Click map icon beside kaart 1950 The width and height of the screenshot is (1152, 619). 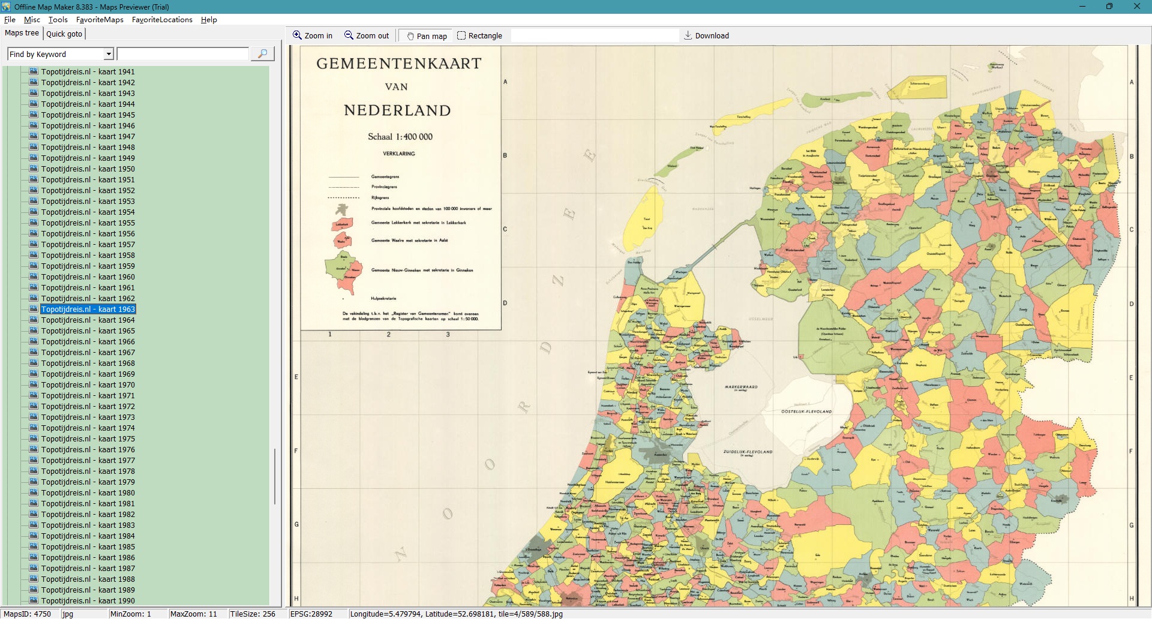(x=34, y=169)
